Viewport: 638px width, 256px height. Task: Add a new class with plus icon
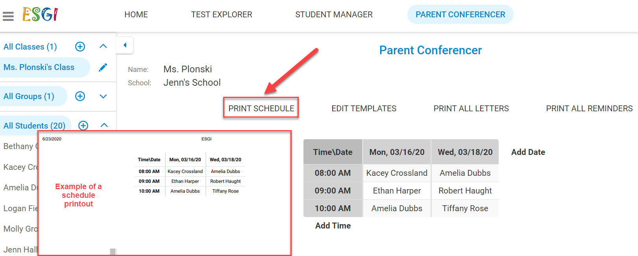pos(80,47)
